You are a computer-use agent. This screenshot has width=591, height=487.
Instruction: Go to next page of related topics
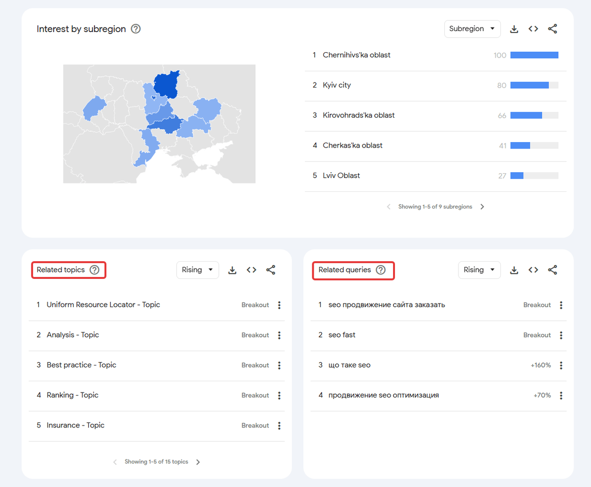(198, 462)
